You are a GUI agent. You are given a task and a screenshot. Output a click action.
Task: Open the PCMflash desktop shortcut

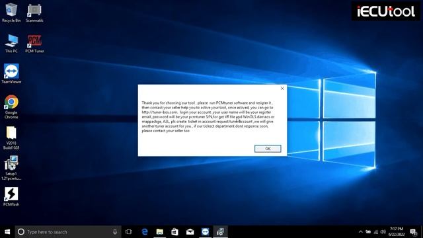(11, 197)
